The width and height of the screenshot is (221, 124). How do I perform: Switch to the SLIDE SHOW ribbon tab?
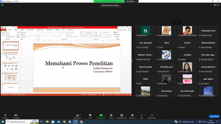click(49, 30)
